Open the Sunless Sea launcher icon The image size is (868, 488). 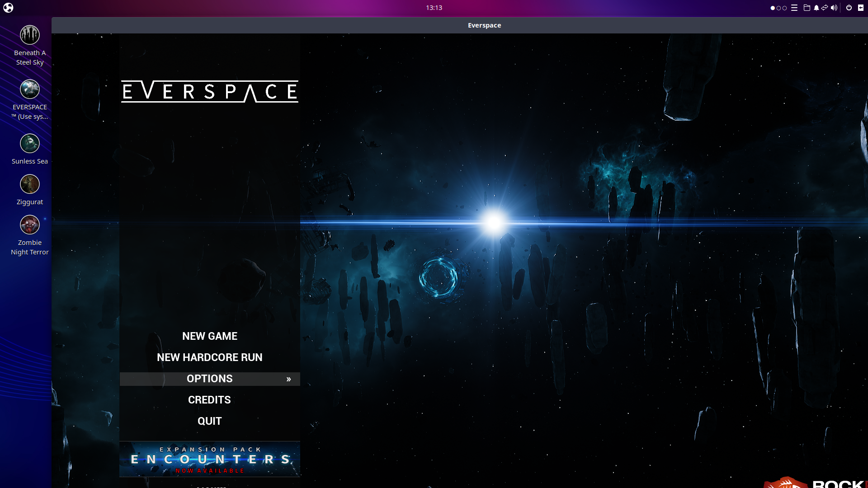click(30, 144)
